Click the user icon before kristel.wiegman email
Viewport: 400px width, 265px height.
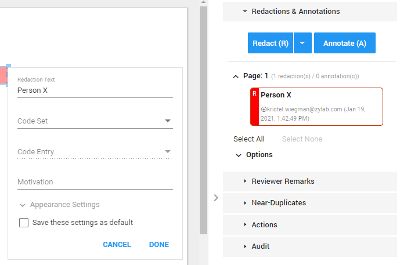(x=264, y=110)
